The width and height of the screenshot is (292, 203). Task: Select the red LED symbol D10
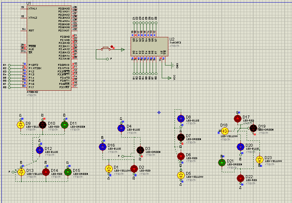pyautogui.click(x=43, y=125)
